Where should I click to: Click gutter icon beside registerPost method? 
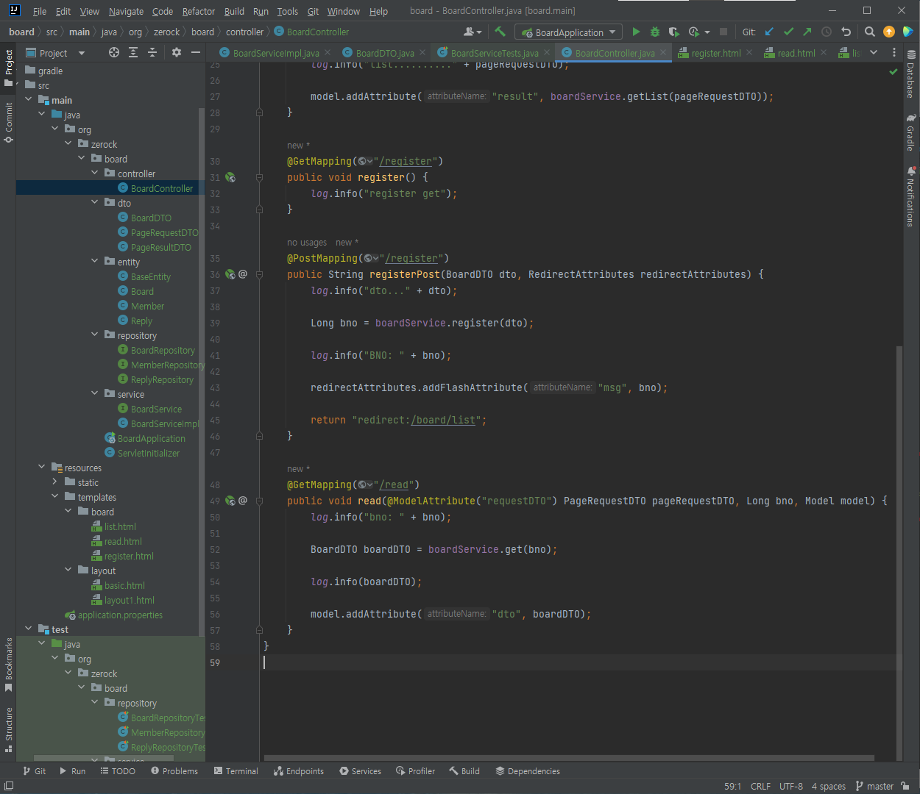[x=230, y=274]
